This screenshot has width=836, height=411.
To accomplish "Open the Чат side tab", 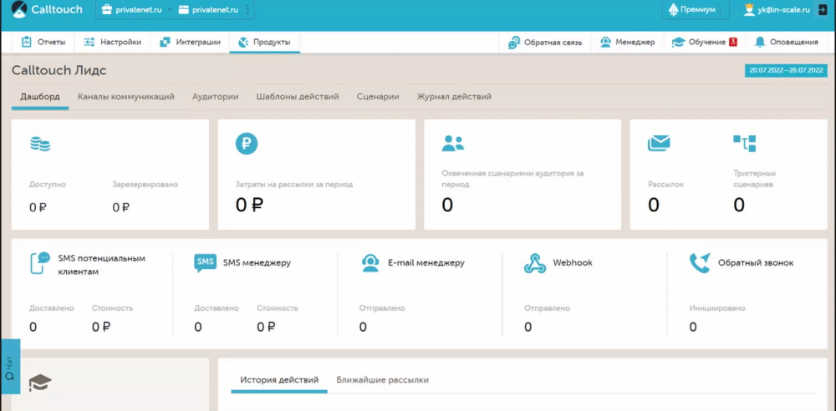I will click(10, 367).
